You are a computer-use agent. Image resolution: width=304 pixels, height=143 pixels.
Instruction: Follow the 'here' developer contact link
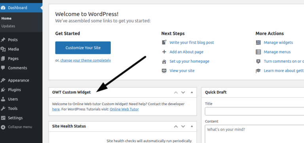tap(56, 109)
